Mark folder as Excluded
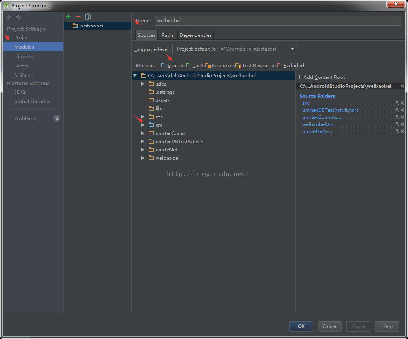 [291, 65]
